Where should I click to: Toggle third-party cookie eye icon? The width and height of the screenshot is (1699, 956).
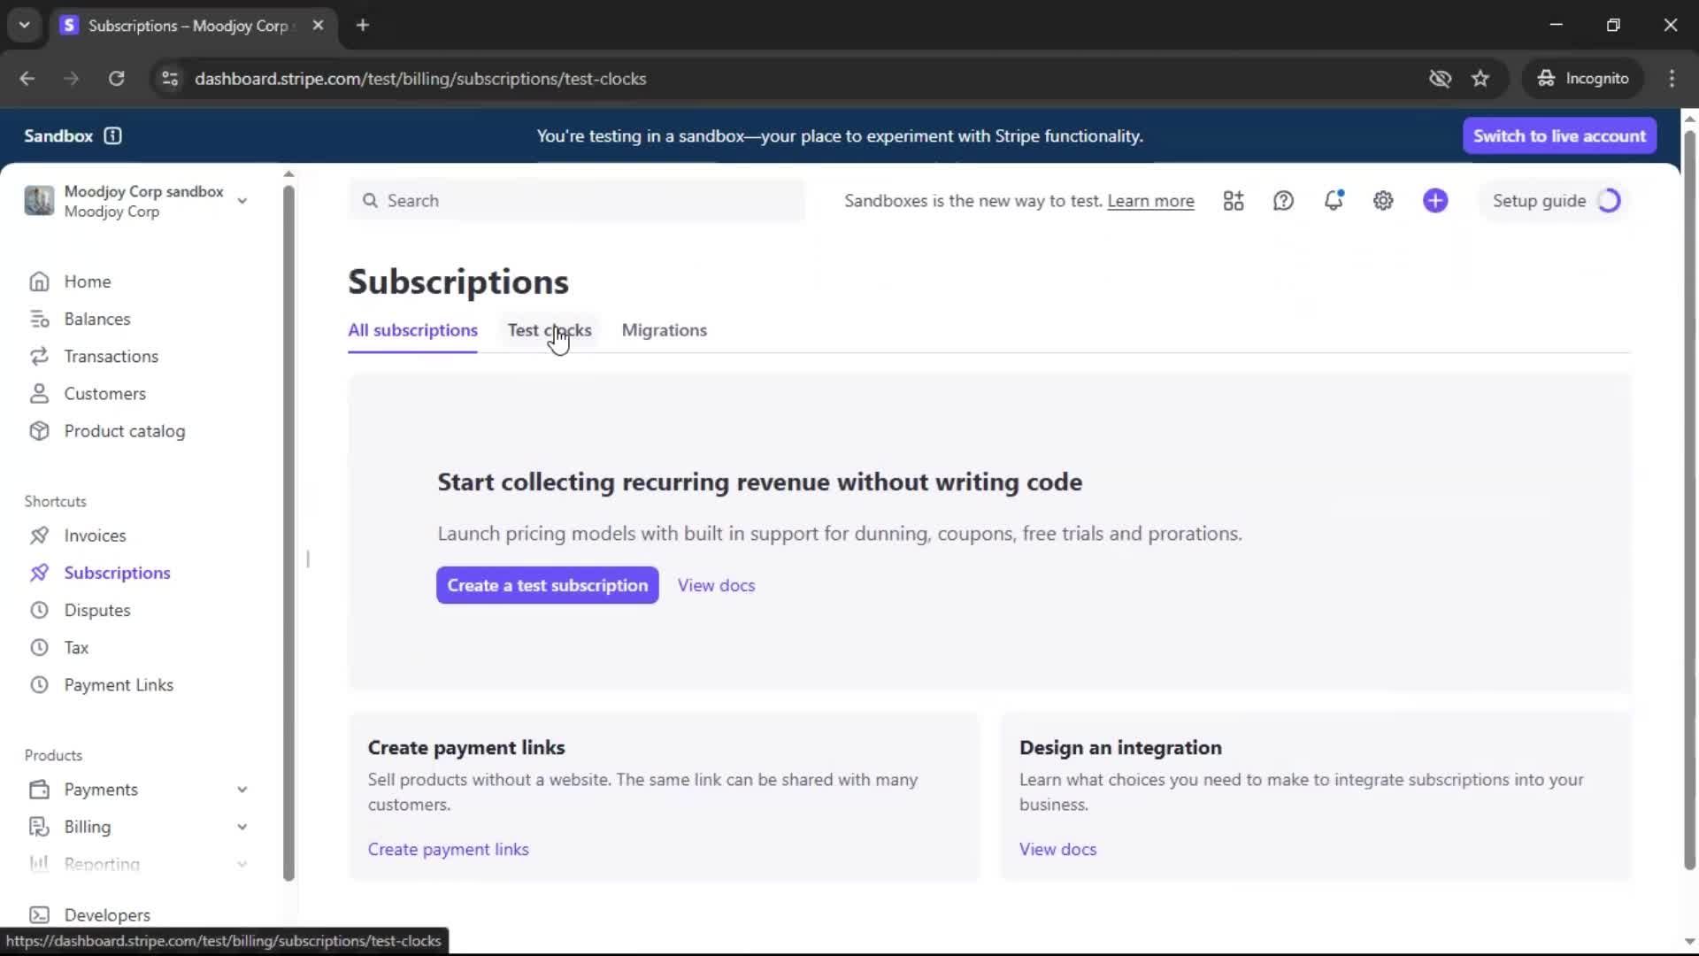[1440, 79]
